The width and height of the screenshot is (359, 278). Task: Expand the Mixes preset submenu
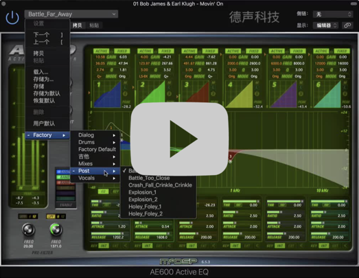point(95,164)
